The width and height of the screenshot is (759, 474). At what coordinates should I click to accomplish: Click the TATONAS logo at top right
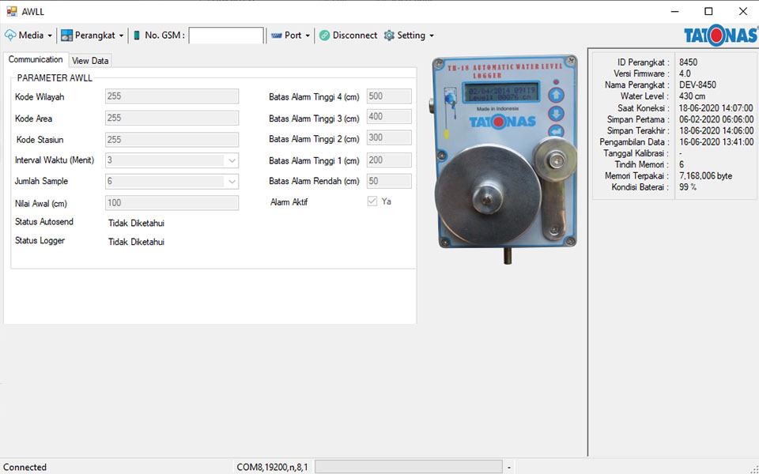[720, 36]
